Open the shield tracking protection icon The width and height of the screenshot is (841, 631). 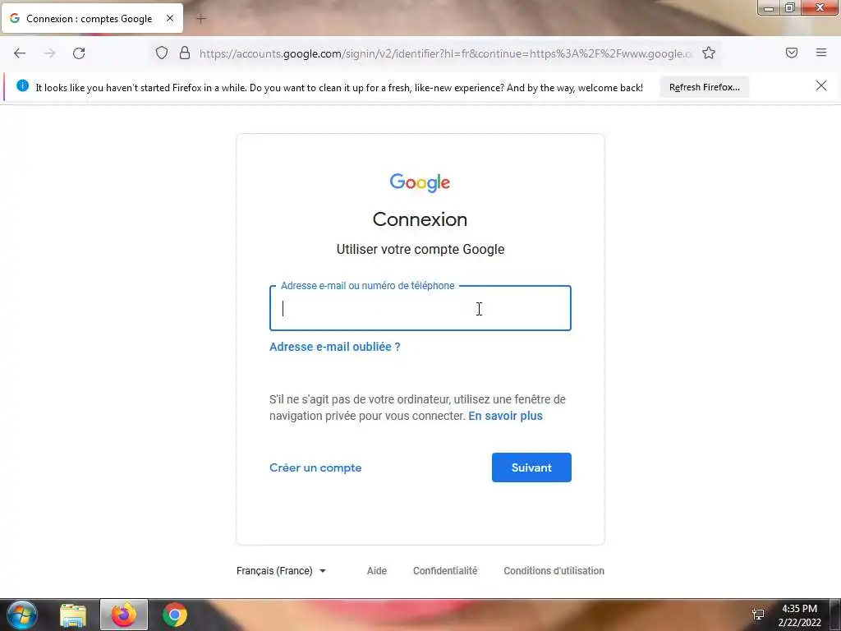162,53
